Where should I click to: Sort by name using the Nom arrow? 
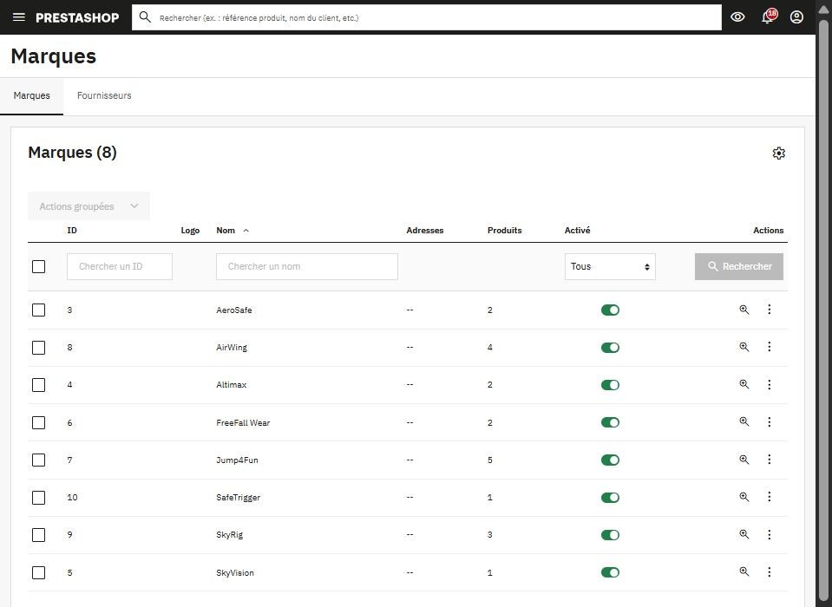coord(246,231)
